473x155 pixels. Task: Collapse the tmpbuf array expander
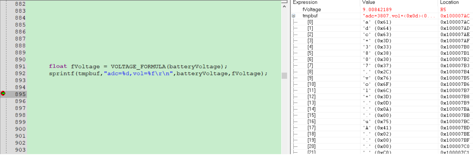pos(294,16)
